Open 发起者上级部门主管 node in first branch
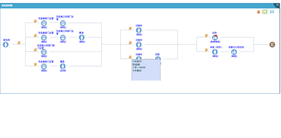This screenshot has height=138, width=281. [63, 23]
